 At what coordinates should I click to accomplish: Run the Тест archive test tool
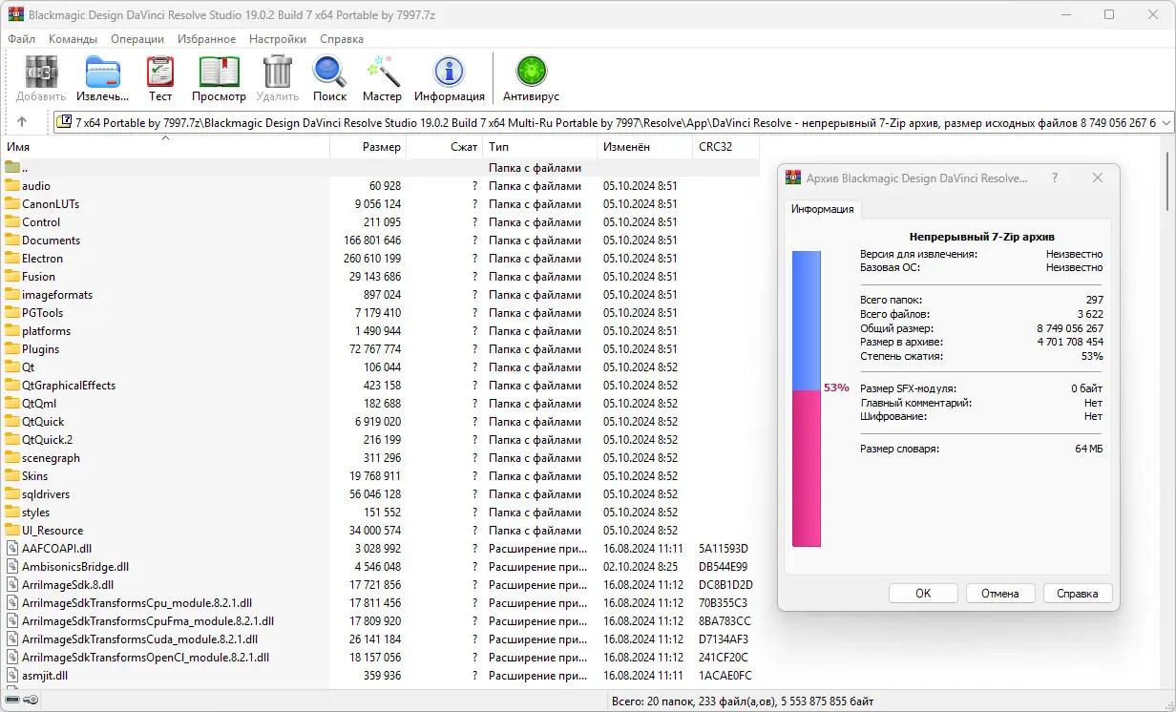coord(160,78)
